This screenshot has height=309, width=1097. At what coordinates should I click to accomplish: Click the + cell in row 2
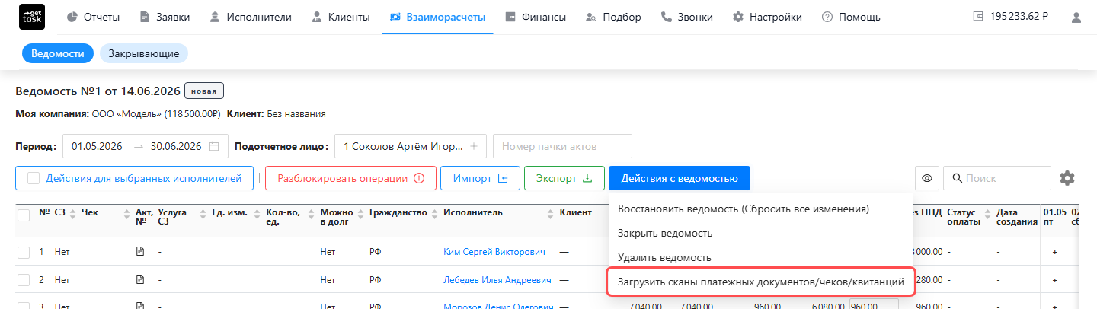coord(1054,280)
